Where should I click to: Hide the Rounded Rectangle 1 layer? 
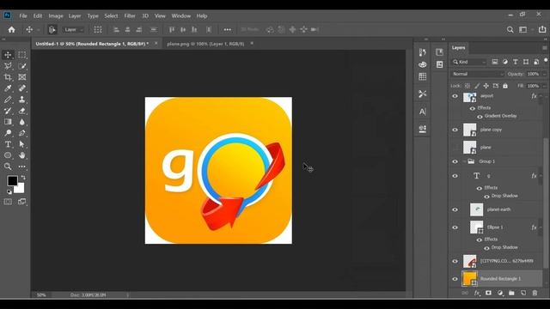455,279
